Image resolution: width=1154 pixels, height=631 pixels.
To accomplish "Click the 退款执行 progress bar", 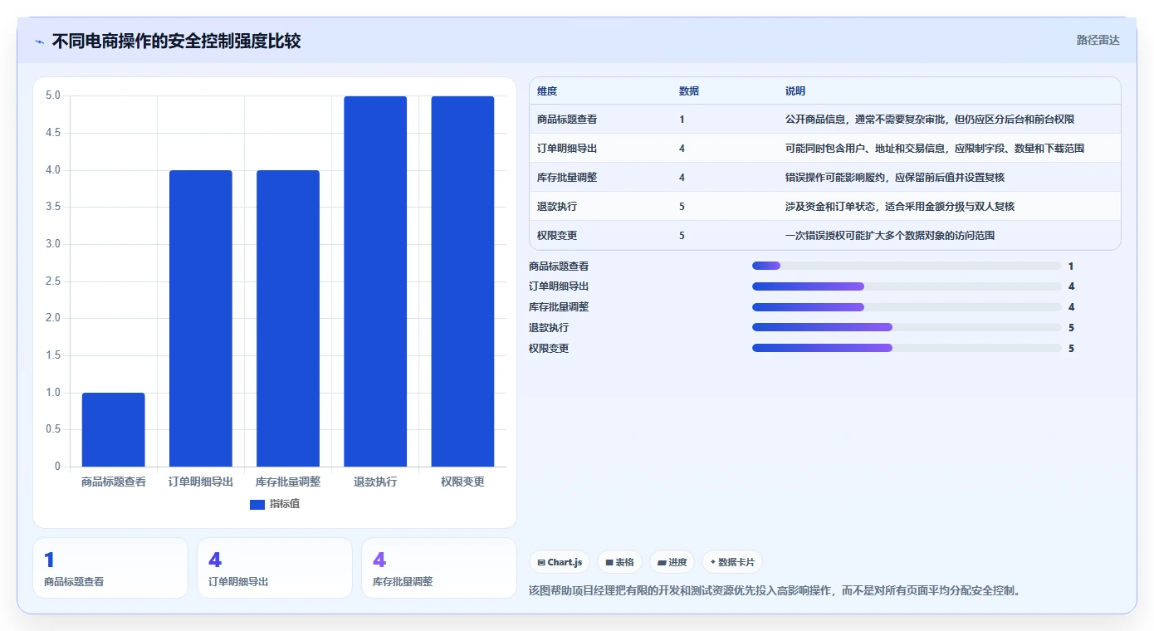I will tap(907, 328).
